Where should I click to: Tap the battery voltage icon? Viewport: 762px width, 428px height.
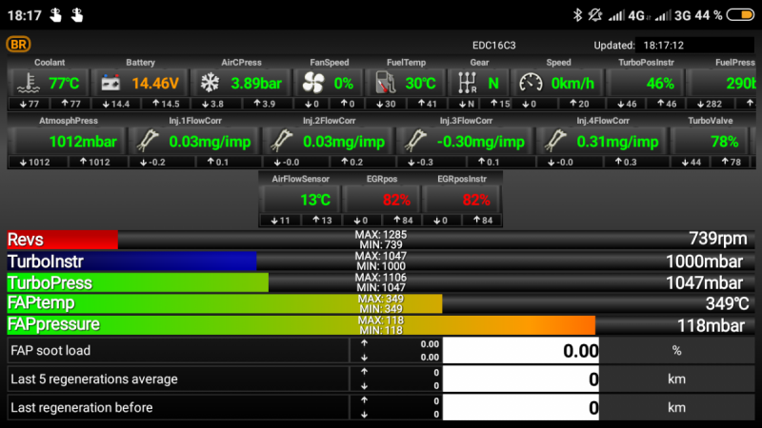coord(113,83)
